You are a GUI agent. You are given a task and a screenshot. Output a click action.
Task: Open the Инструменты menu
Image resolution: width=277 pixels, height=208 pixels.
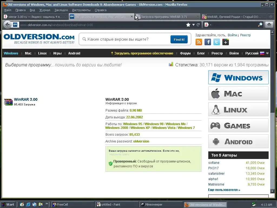click(81, 10)
